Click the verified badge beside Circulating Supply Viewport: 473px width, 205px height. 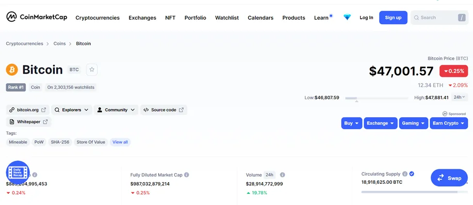[412, 174]
